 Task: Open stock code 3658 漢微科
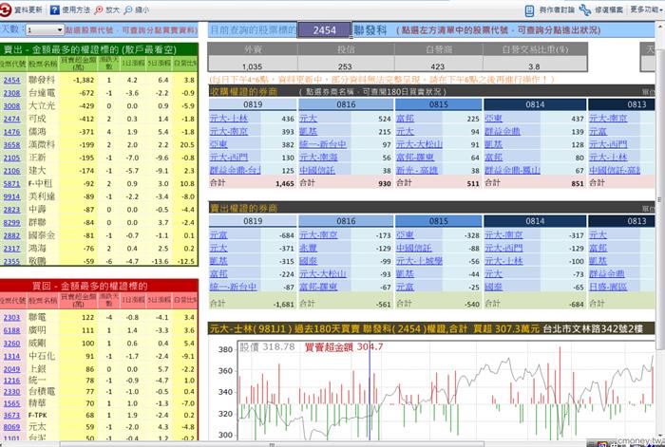(11, 145)
